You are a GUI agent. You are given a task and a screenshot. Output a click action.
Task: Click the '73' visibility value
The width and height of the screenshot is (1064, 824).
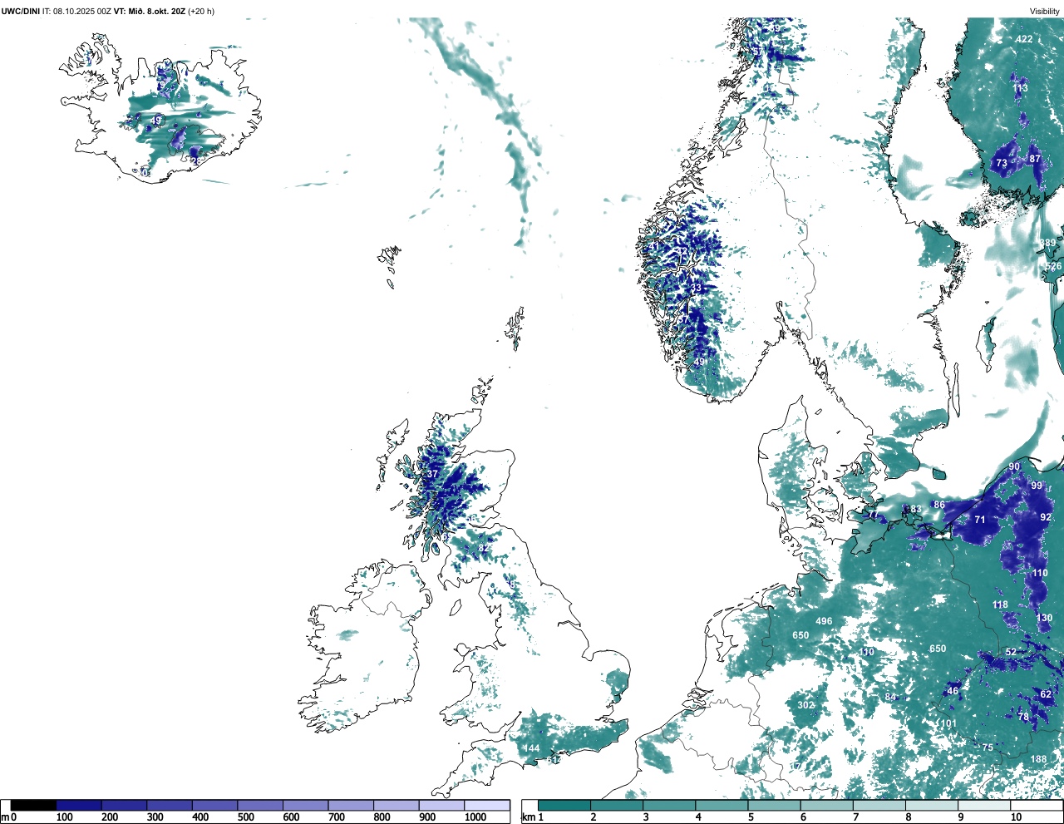[1002, 164]
